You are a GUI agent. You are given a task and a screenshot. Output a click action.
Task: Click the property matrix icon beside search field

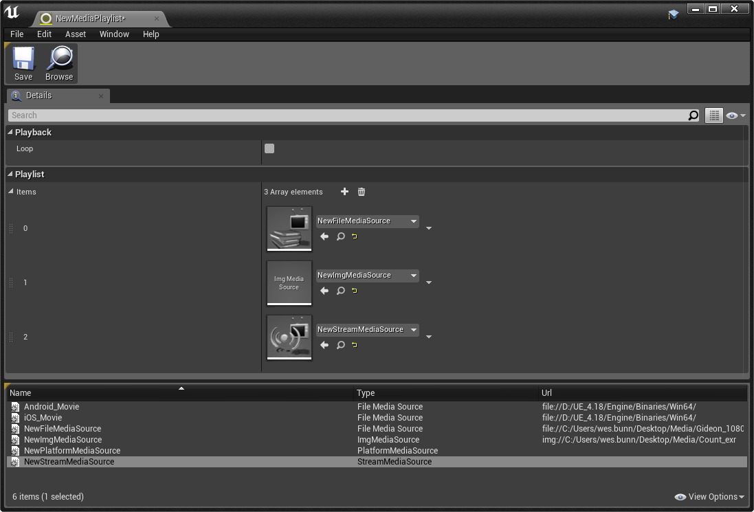coord(713,115)
